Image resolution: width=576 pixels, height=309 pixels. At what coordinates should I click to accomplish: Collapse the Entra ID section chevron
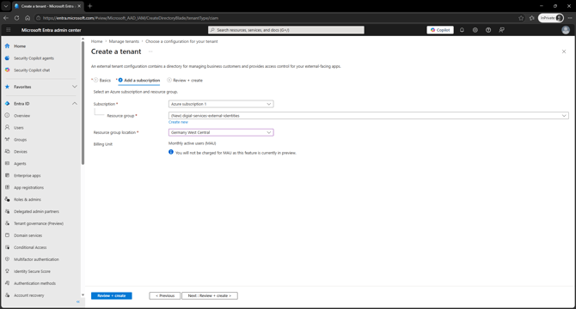click(75, 104)
